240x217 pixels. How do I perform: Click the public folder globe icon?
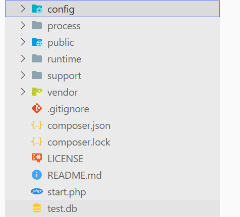37,42
